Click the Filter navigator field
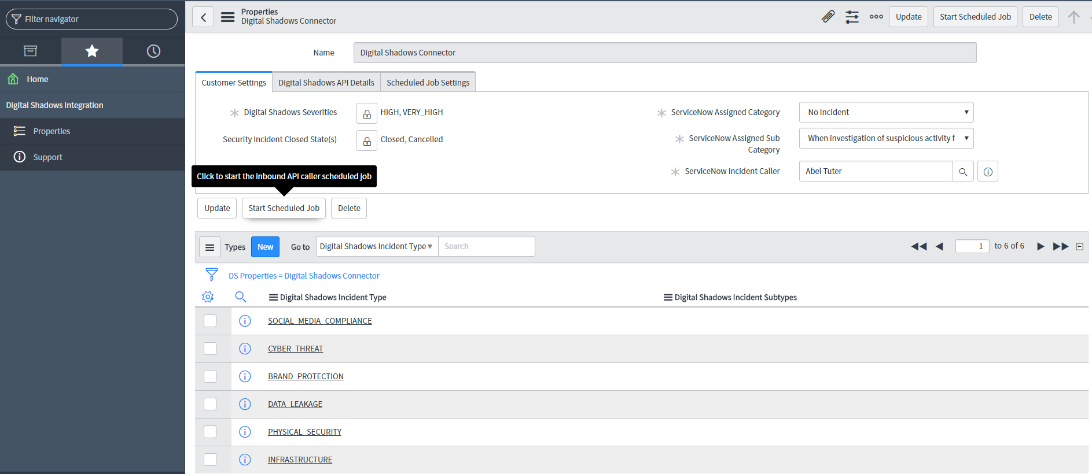This screenshot has width=1092, height=474. coord(91,19)
